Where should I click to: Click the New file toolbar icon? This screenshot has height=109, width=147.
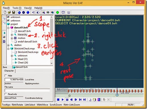(x=5, y=12)
